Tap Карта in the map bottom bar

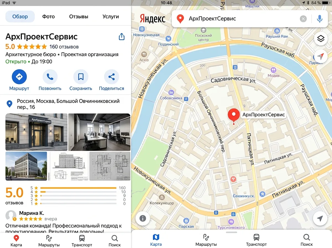click(x=156, y=240)
